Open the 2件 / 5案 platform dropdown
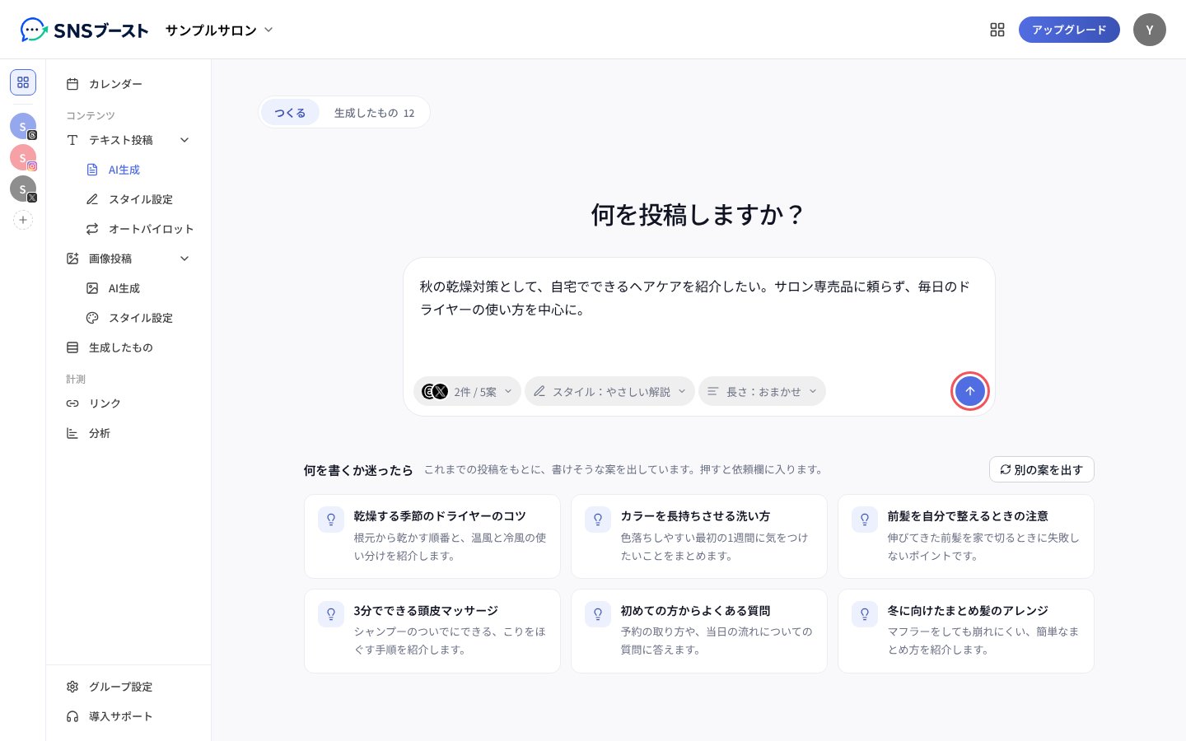 tap(467, 391)
